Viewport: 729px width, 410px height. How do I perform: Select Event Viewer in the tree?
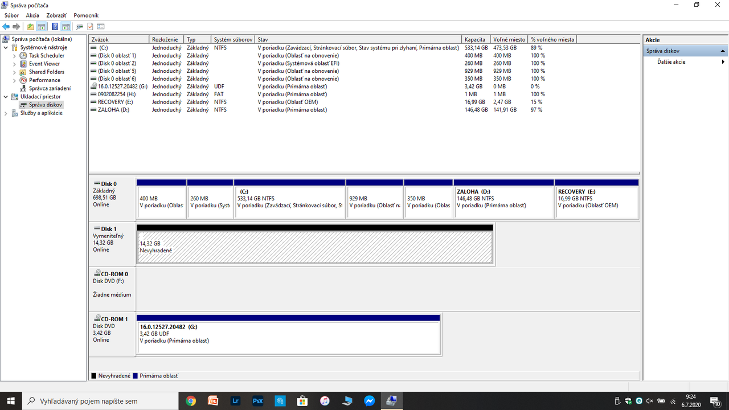point(44,64)
